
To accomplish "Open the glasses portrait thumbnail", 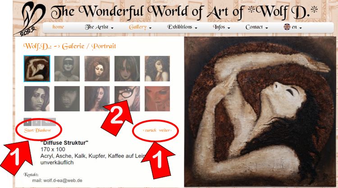I will 127,99.
